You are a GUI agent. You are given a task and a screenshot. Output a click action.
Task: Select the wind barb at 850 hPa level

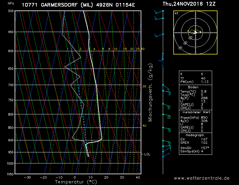click(x=167, y=129)
